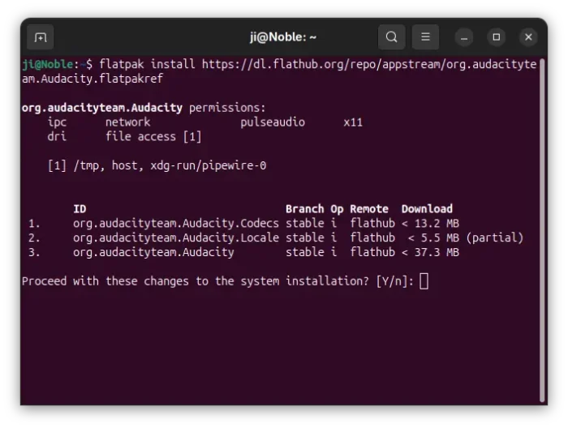Click the network permission text
568x428 pixels.
127,122
